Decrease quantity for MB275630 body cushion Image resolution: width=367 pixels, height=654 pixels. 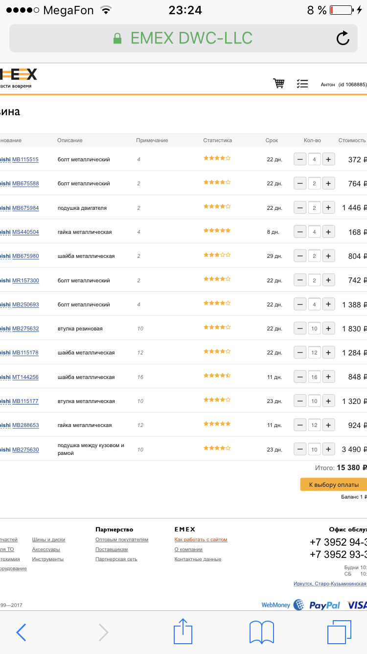coord(300,449)
